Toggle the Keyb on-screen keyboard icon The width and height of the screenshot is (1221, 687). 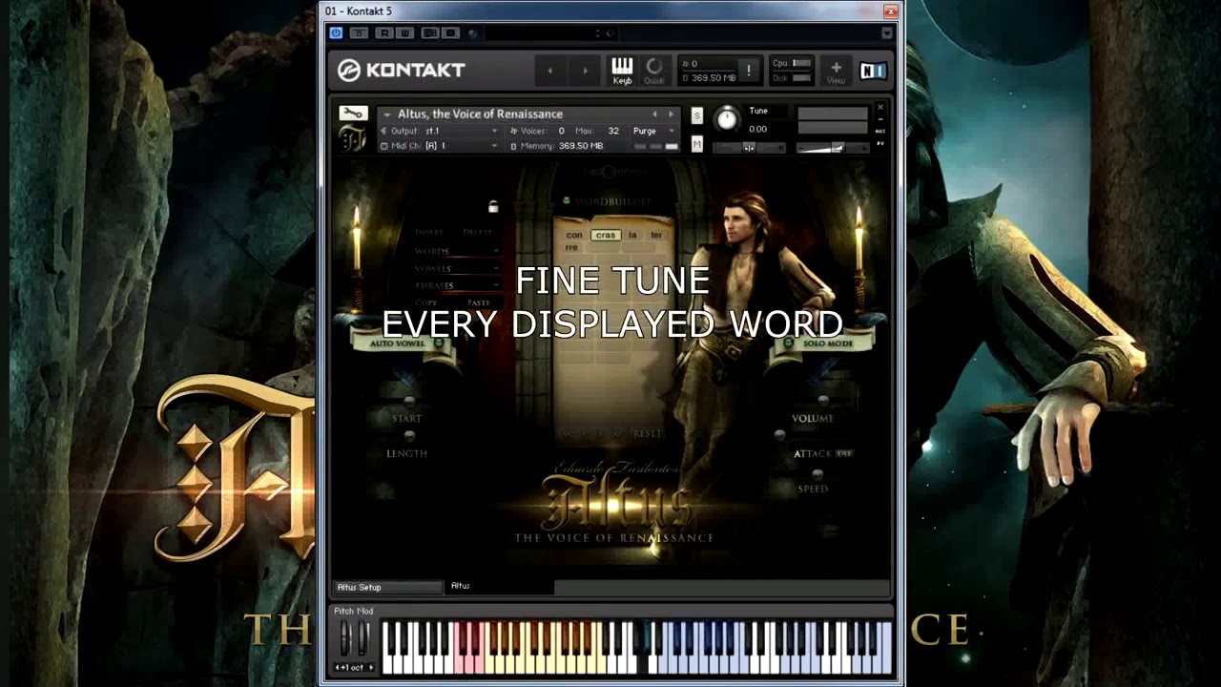click(622, 70)
